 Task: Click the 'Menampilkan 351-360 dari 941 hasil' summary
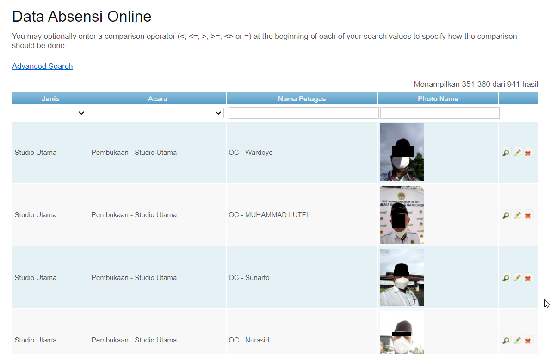pos(476,85)
